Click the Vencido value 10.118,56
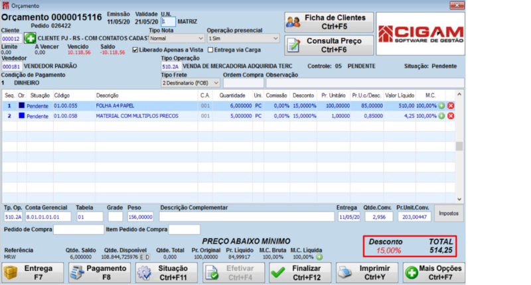 click(x=79, y=52)
